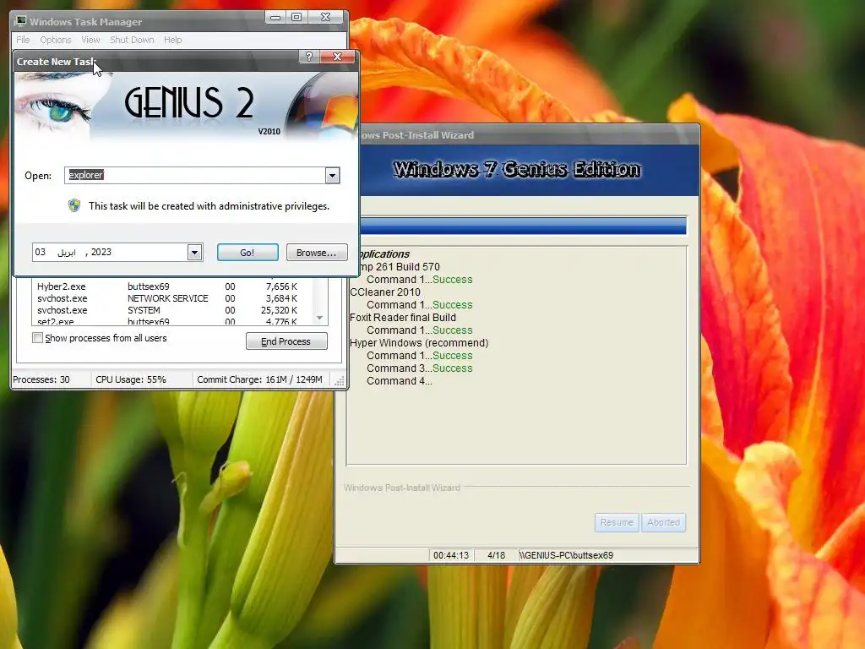
Task: Click Command 3...Success in the wizard
Action: [419, 368]
